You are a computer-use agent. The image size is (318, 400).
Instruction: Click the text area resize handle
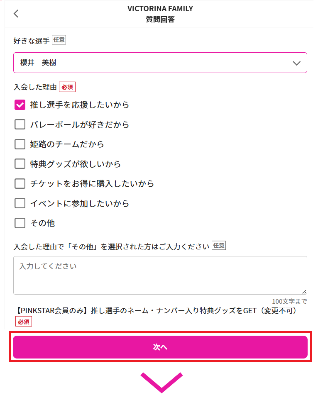(304, 292)
